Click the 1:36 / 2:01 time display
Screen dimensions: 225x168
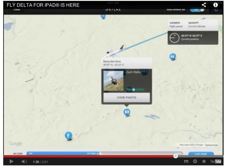click(40, 162)
